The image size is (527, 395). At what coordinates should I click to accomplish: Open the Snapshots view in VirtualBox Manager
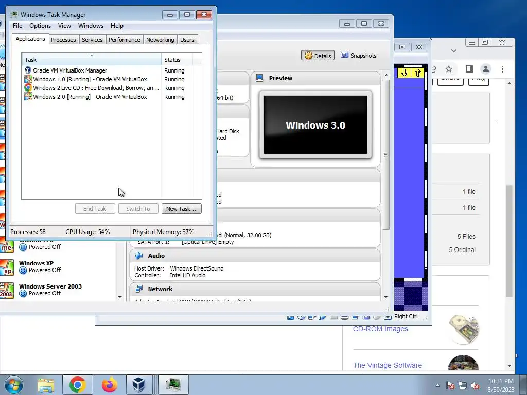tap(358, 56)
